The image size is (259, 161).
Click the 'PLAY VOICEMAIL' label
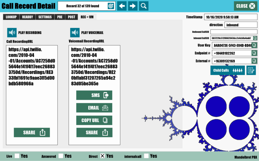click(92, 33)
